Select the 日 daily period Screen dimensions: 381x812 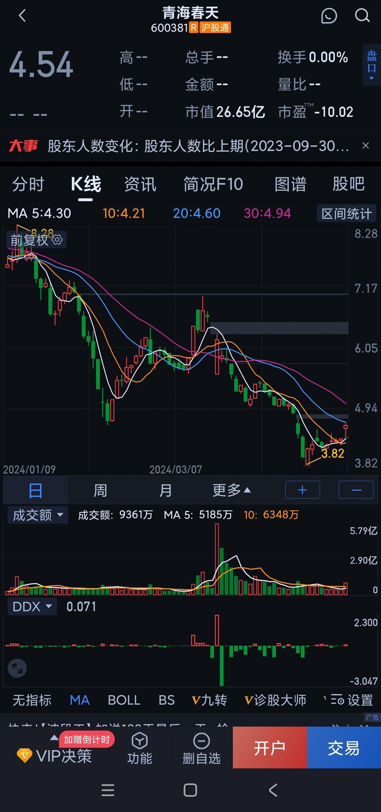click(x=35, y=491)
